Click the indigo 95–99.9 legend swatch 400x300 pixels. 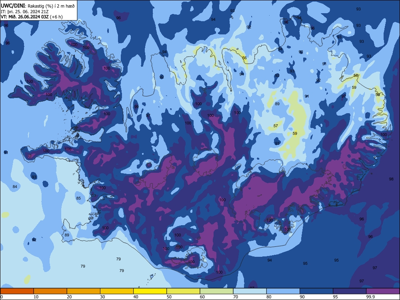(x=350, y=291)
